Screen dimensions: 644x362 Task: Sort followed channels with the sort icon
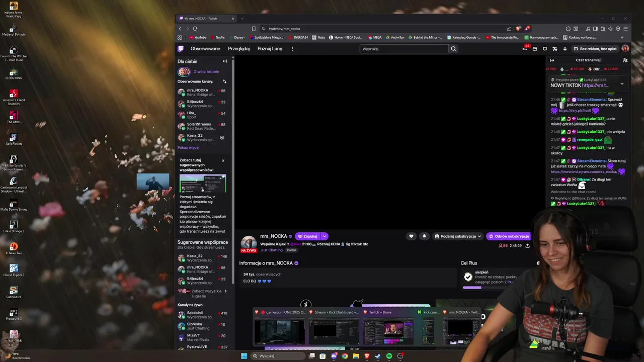224,81
